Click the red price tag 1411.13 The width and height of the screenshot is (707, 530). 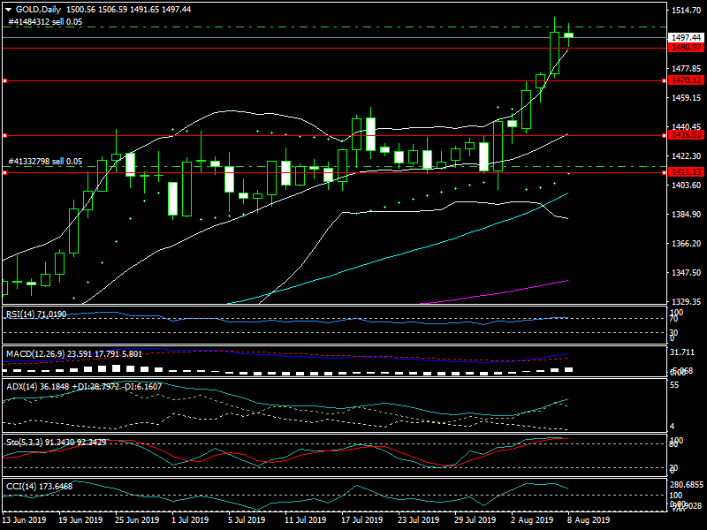(x=687, y=172)
